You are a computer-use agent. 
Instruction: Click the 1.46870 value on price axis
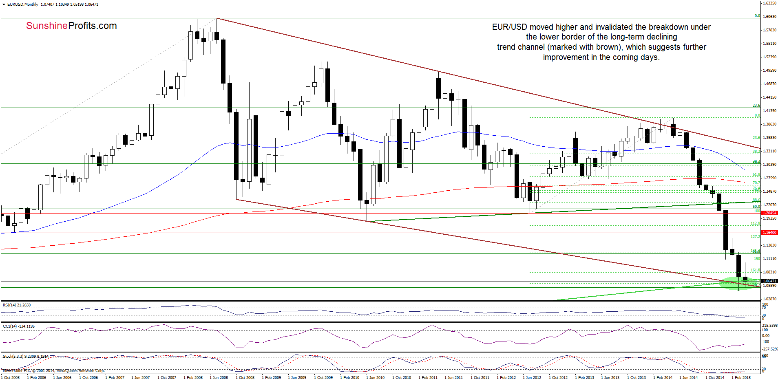[769, 84]
